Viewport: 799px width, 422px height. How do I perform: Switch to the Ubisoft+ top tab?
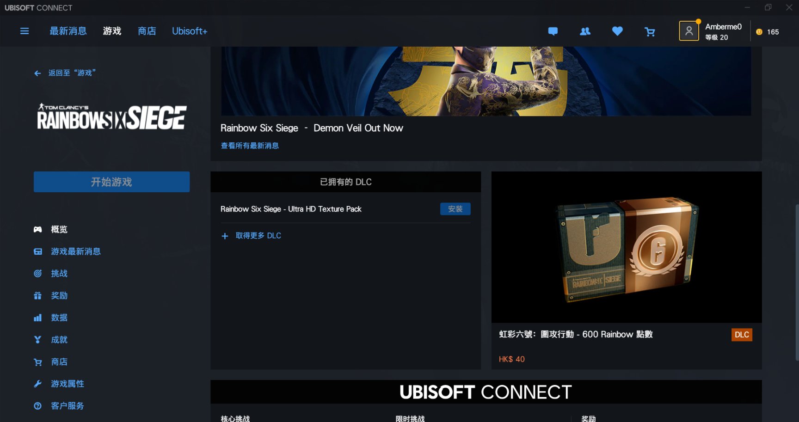[190, 31]
